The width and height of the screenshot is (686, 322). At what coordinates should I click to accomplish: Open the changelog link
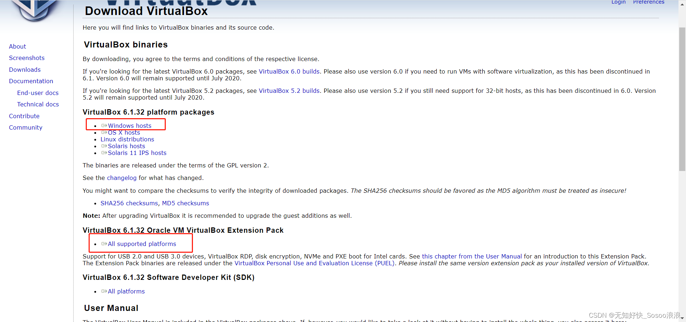122,178
